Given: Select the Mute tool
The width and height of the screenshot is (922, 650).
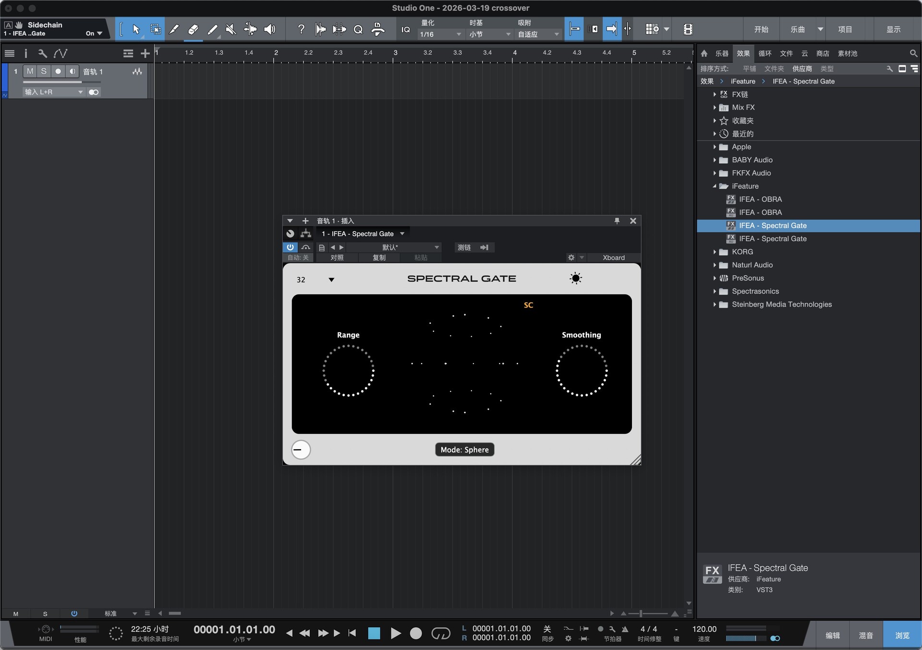Looking at the screenshot, I should pyautogui.click(x=231, y=29).
